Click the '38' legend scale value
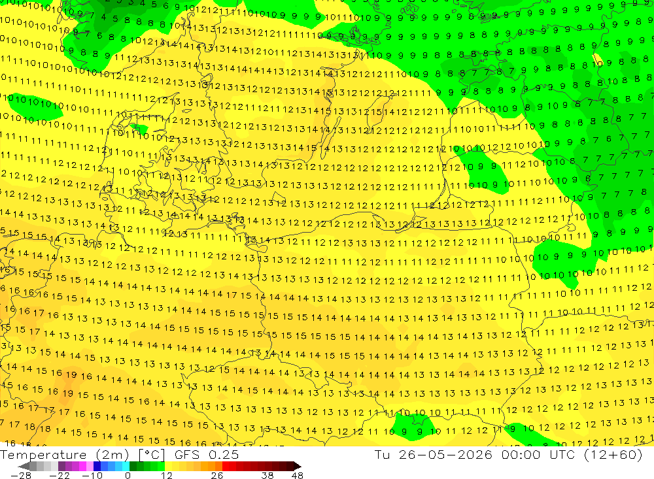Viewport: 654px width, 479px height. click(267, 475)
